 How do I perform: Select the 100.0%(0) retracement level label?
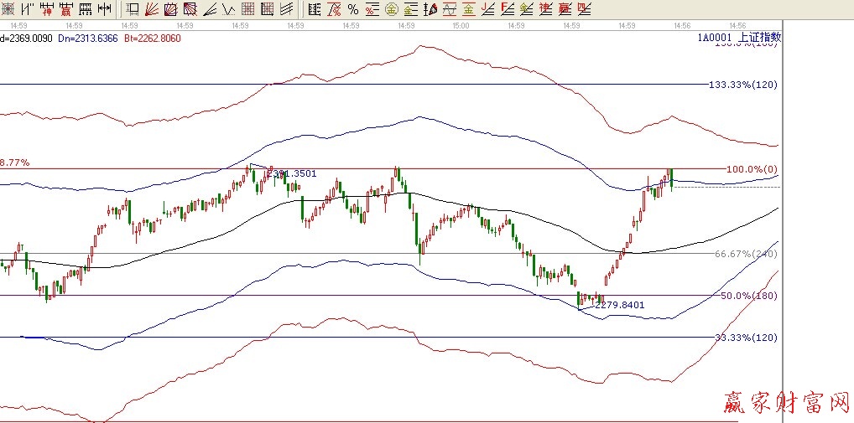[x=752, y=169]
